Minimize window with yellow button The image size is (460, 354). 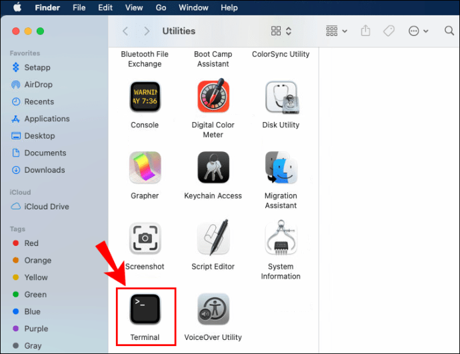point(28,31)
